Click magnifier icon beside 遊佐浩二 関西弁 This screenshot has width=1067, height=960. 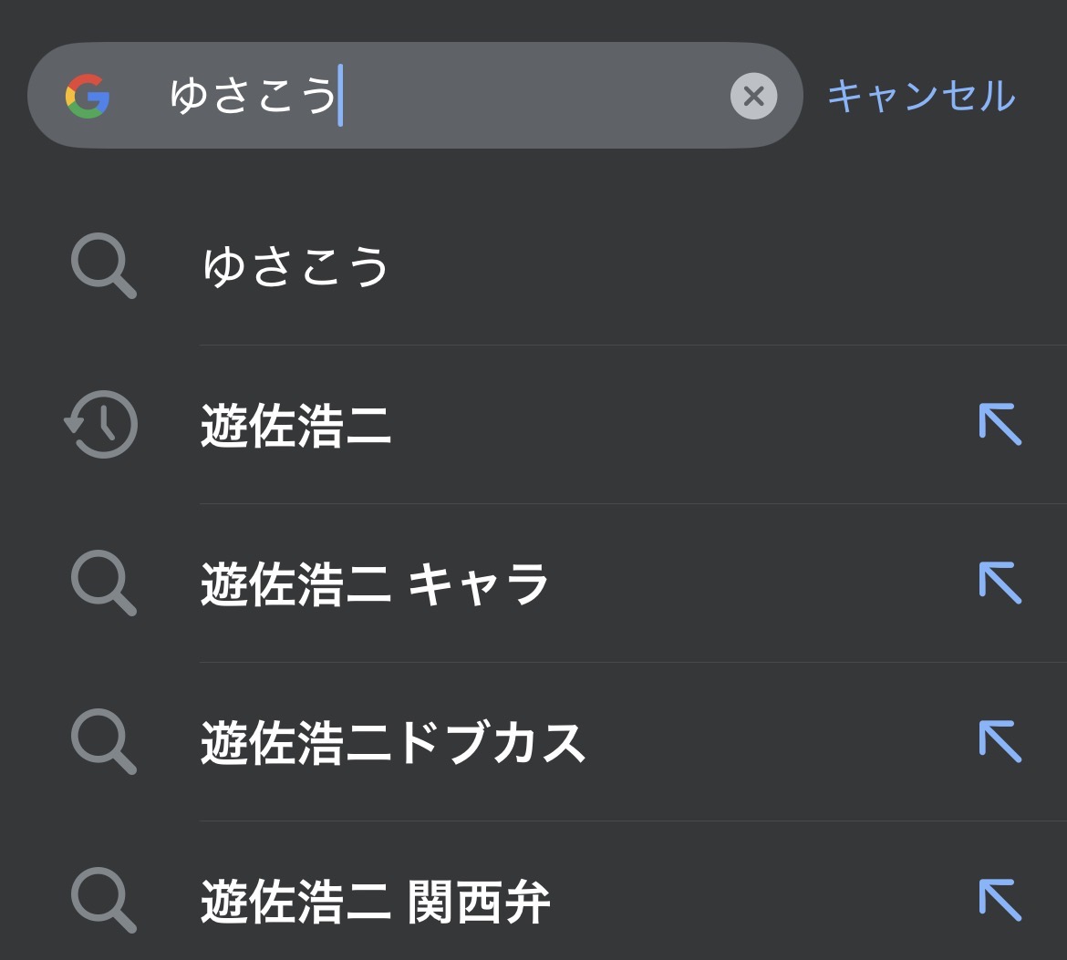[x=103, y=901]
